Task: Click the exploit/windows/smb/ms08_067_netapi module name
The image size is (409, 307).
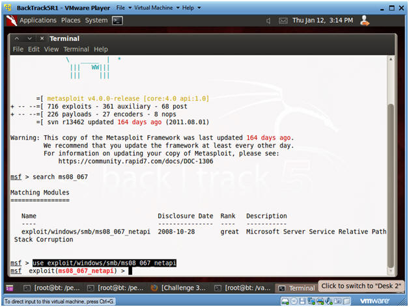Action: pyautogui.click(x=86, y=232)
